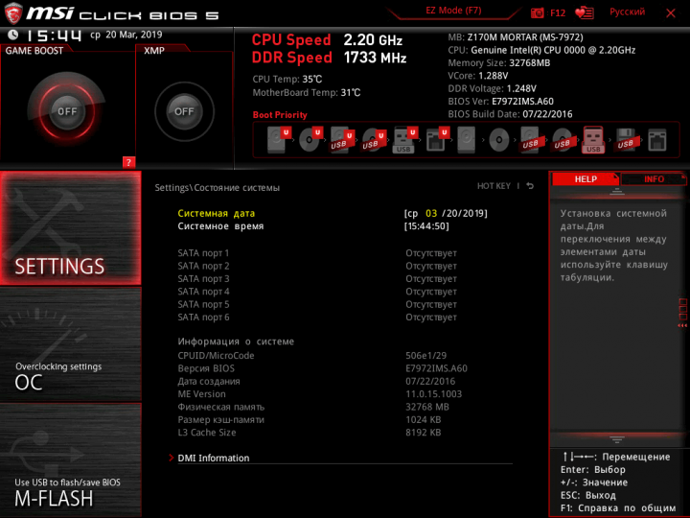Click the SATA порт 2 row
The image size is (690, 518).
coord(317,266)
